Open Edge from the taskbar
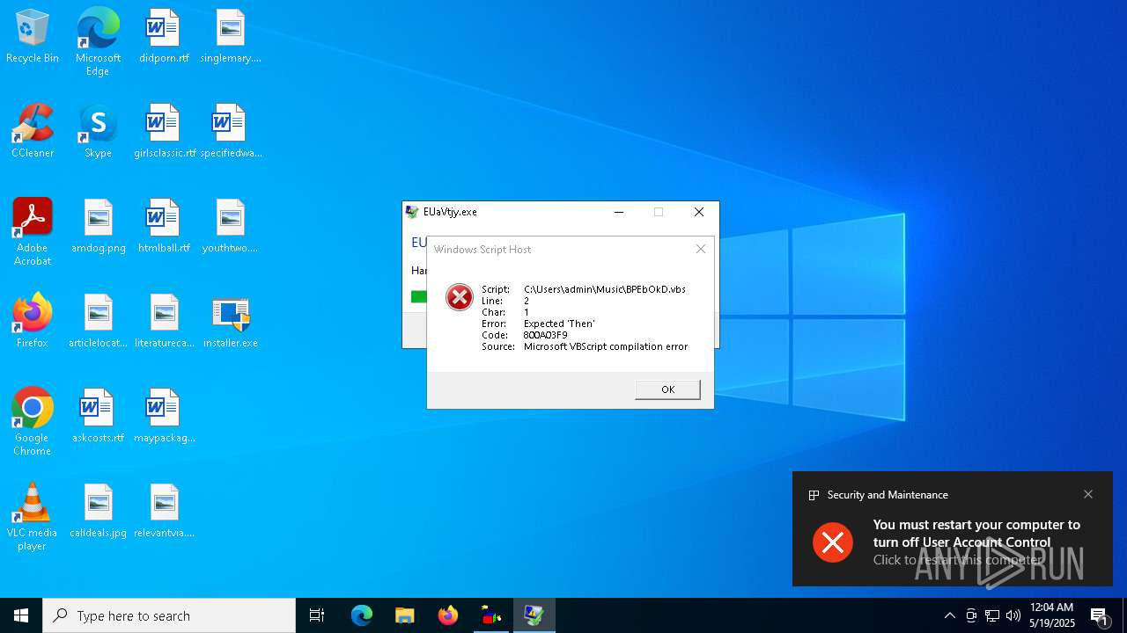Image resolution: width=1127 pixels, height=633 pixels. tap(362, 615)
